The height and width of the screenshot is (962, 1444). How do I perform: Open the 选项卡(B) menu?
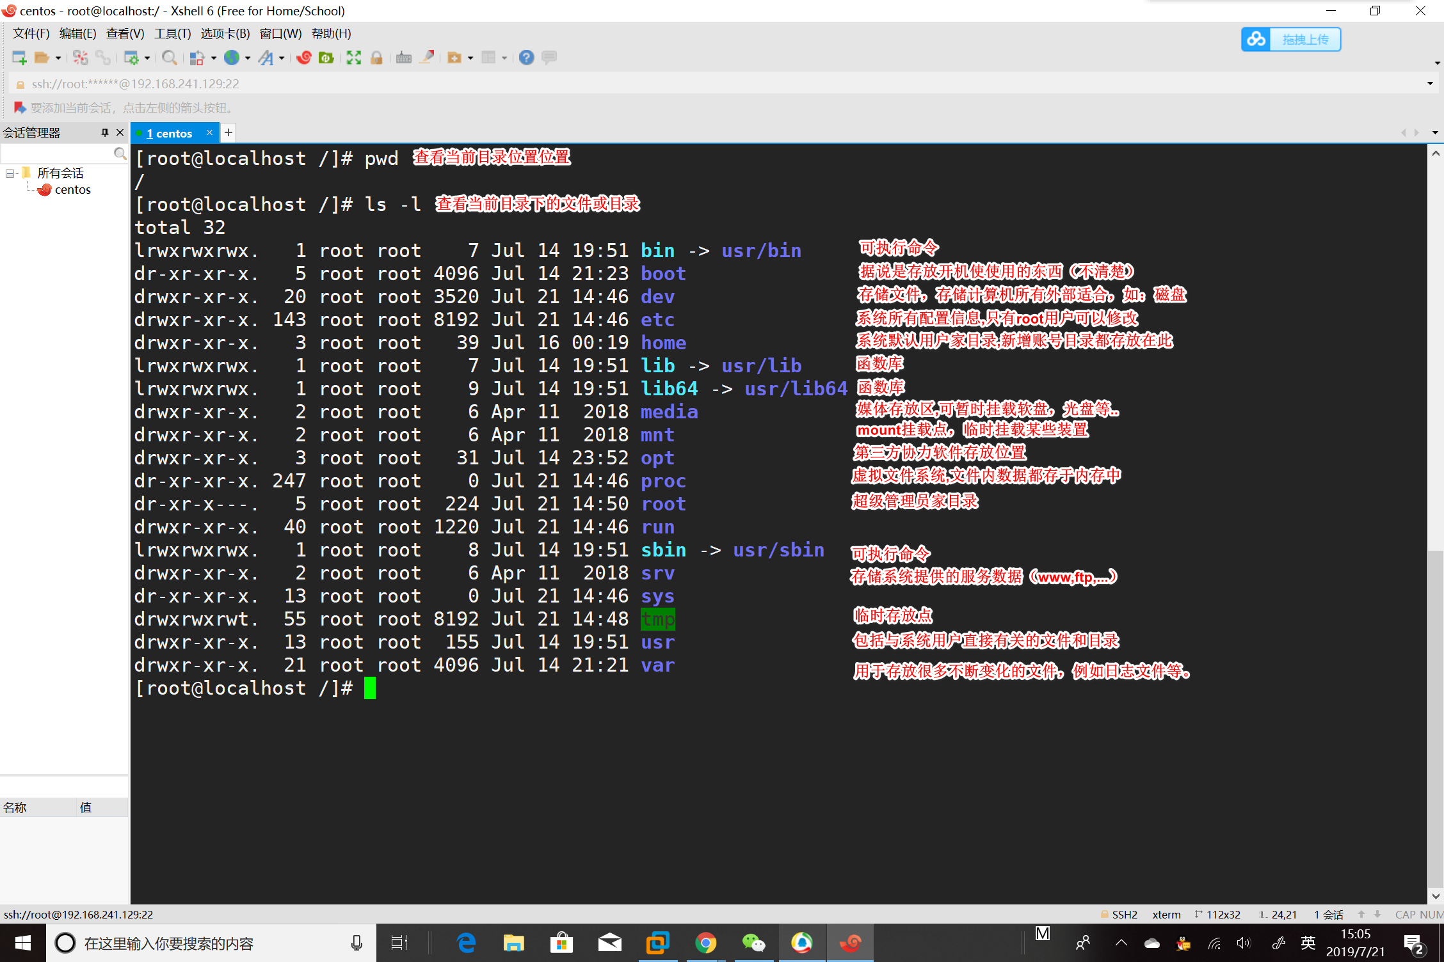[225, 34]
